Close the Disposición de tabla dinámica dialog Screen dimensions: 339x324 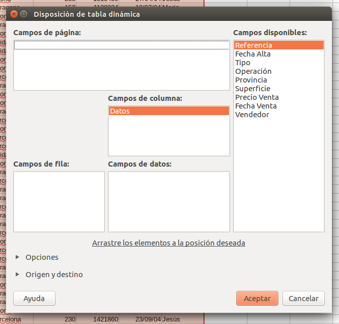pyautogui.click(x=14, y=14)
